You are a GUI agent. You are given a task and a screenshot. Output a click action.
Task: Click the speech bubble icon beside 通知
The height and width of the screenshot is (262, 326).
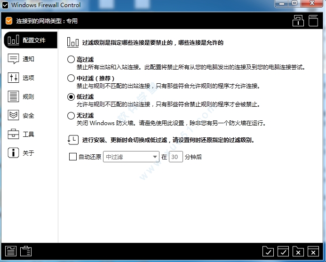point(13,59)
